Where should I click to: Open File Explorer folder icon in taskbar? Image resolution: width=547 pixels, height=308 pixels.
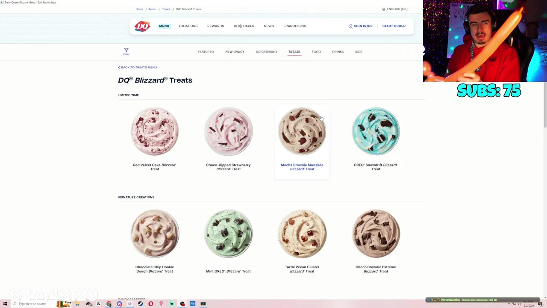77,304
